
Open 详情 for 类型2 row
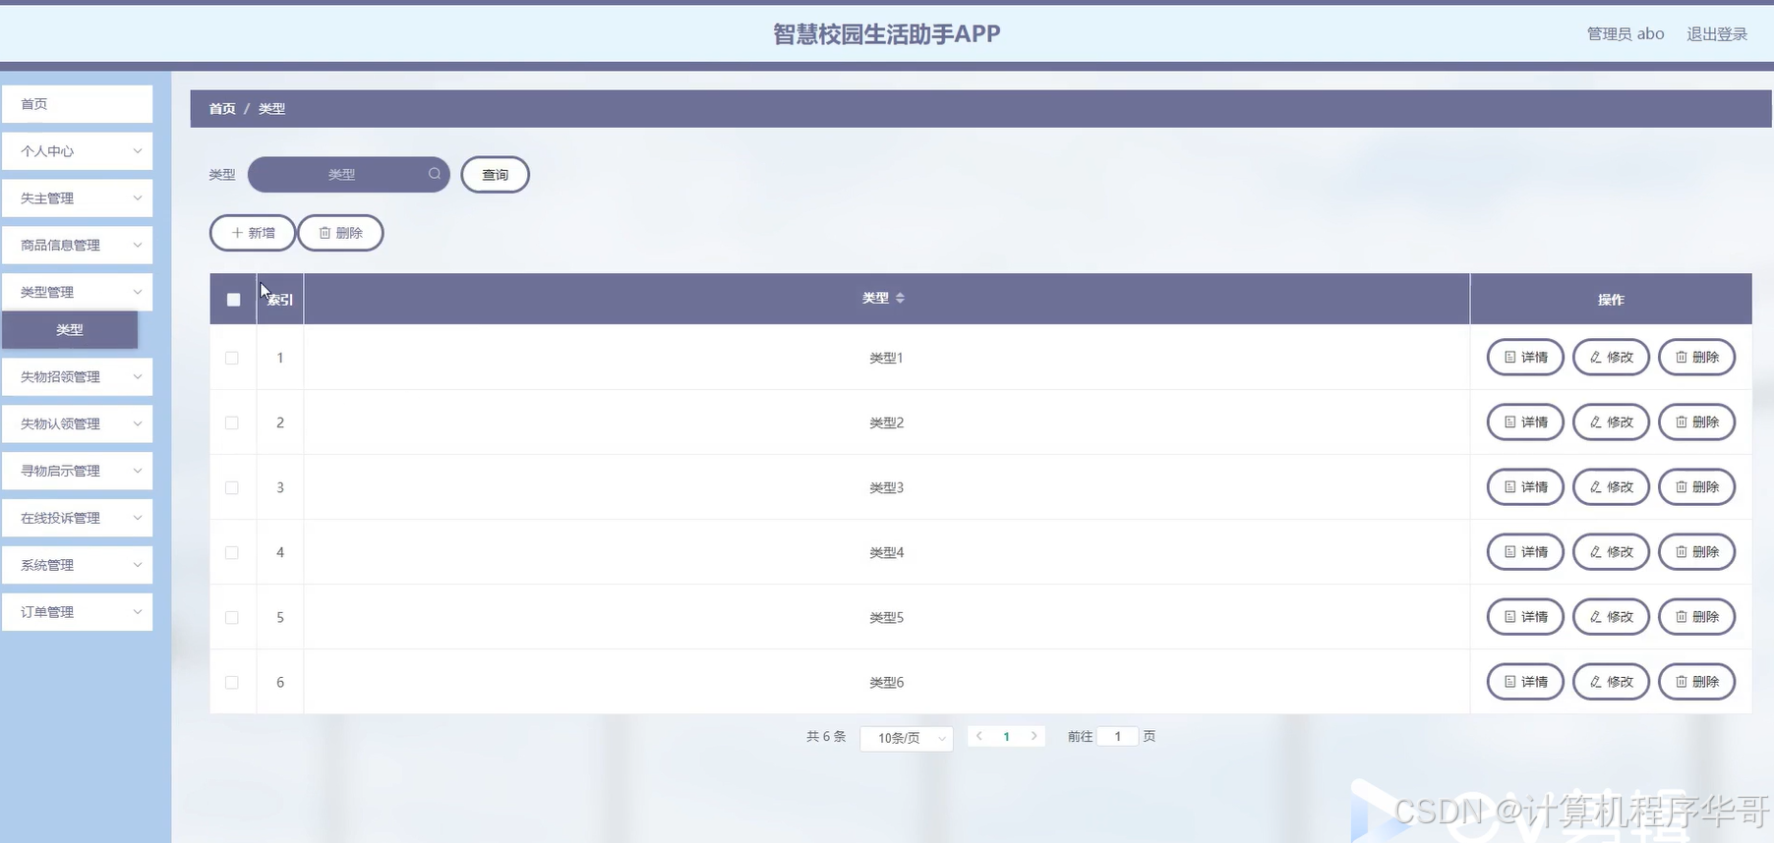tap(1525, 422)
